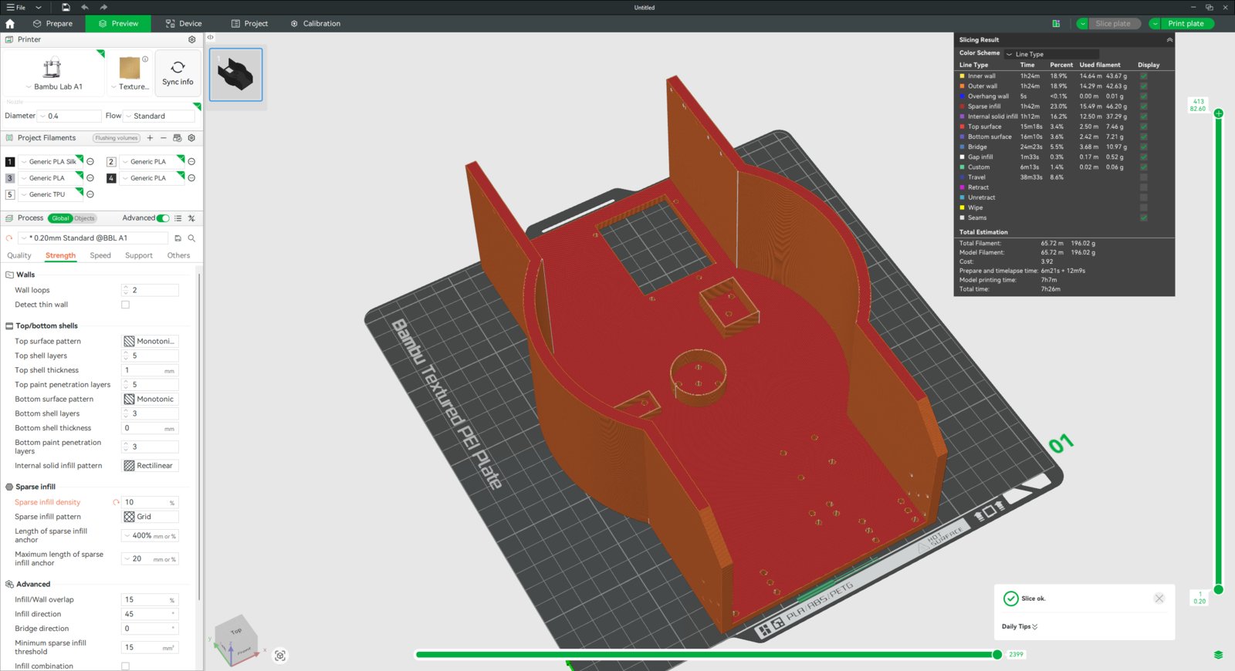Select plate 1 thumbnail

(x=236, y=75)
